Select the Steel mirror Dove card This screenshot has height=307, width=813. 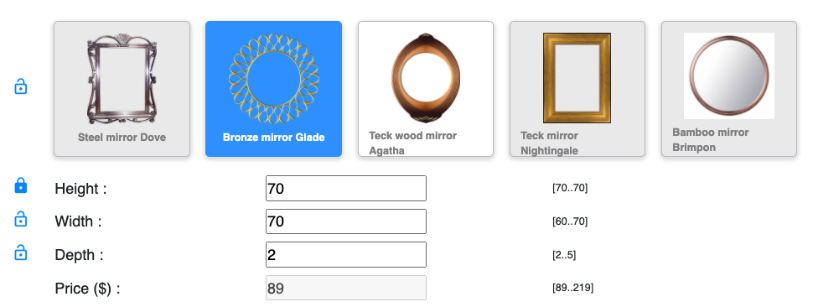[122, 89]
